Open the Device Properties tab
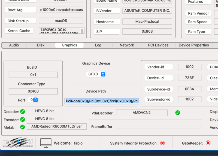The width and height of the screenshot is (218, 156). (x=194, y=45)
